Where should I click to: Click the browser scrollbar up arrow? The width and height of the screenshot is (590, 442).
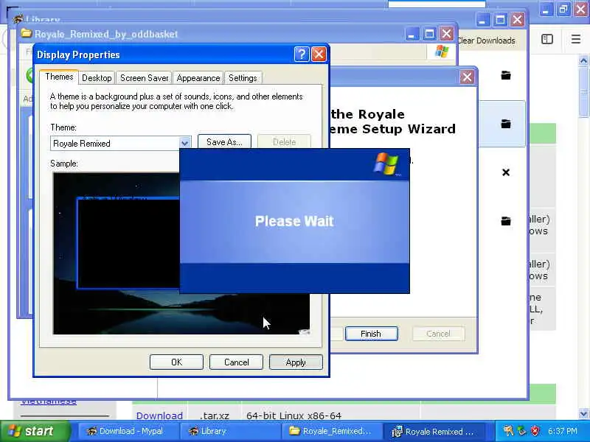(583, 60)
